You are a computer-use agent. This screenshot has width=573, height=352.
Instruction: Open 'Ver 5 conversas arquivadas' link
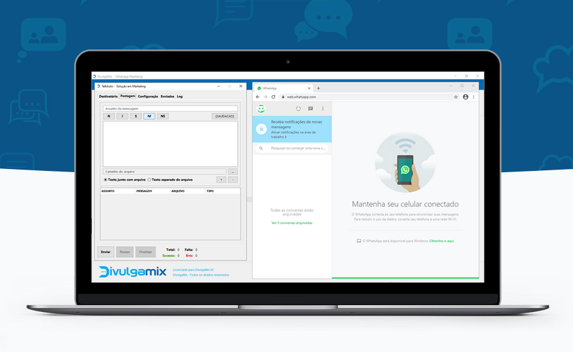click(x=292, y=223)
